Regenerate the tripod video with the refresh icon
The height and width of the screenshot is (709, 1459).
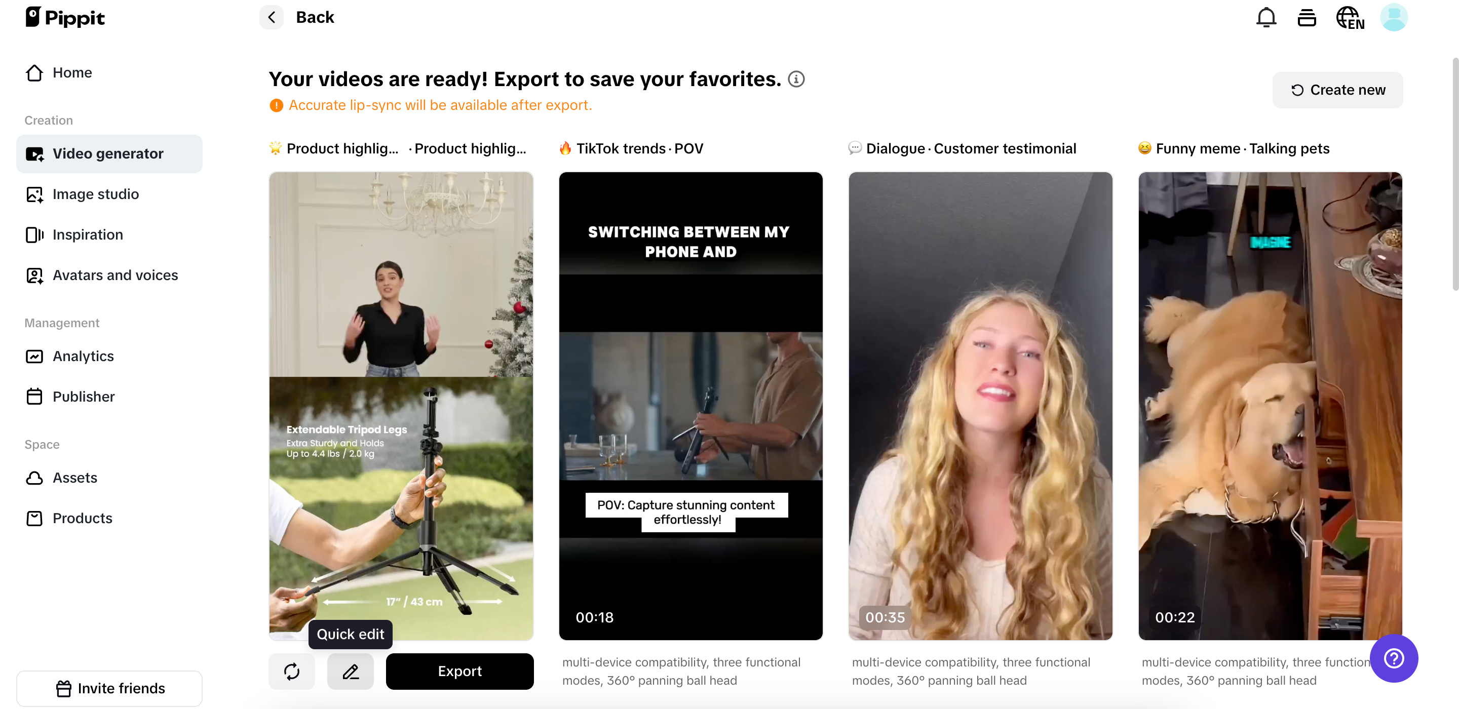pos(292,671)
